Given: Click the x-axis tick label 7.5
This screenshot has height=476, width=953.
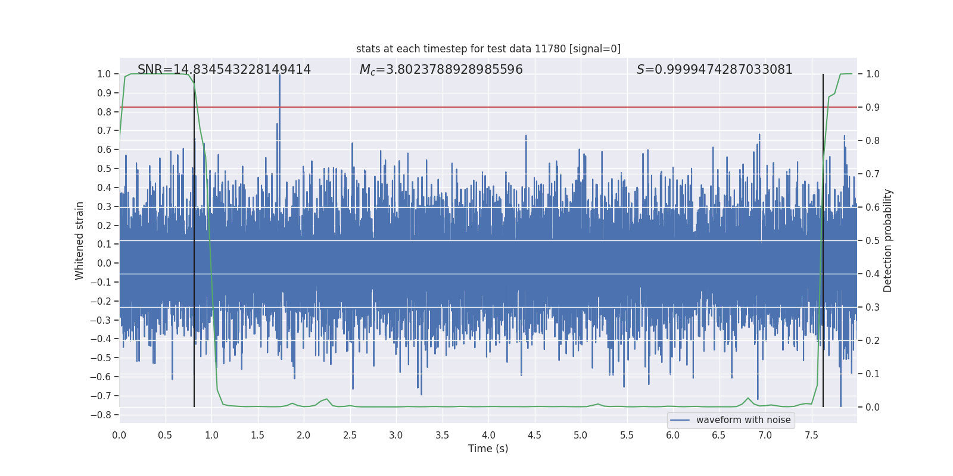Looking at the screenshot, I should coord(811,435).
